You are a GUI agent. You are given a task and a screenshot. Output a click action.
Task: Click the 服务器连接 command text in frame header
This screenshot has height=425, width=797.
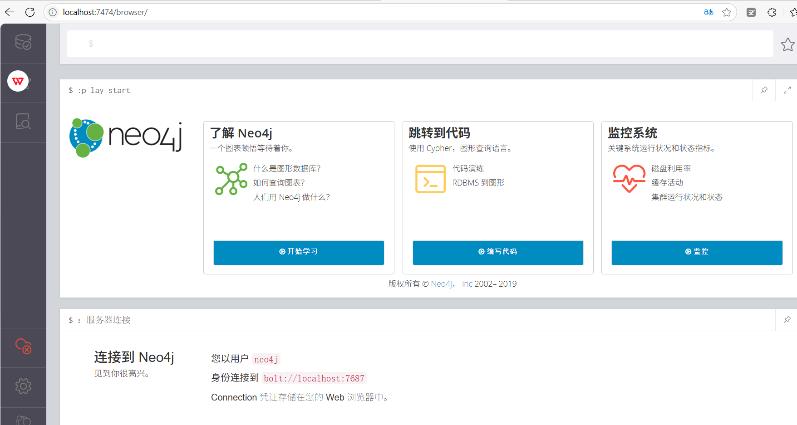coord(108,320)
